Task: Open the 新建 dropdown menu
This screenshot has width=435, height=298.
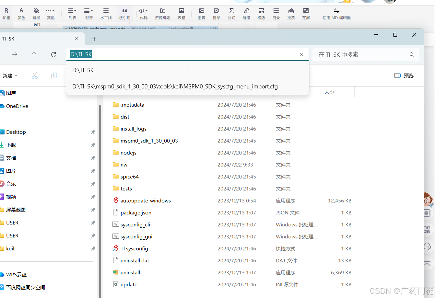Action: pyautogui.click(x=10, y=75)
